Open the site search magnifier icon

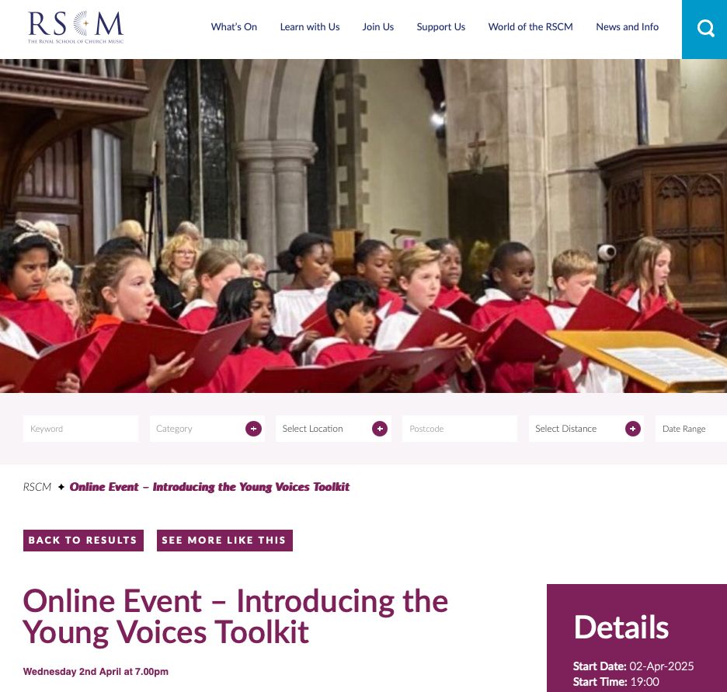pyautogui.click(x=705, y=28)
